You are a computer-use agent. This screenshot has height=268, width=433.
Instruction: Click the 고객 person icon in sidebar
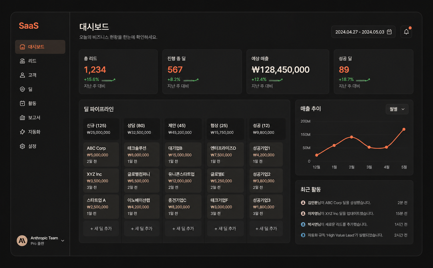[x=22, y=75]
